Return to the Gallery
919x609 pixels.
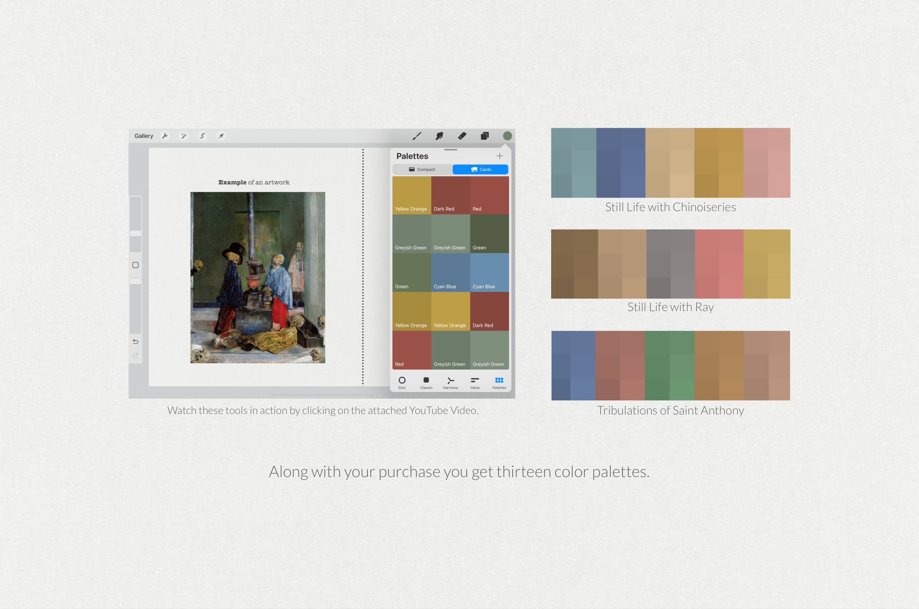coord(144,135)
